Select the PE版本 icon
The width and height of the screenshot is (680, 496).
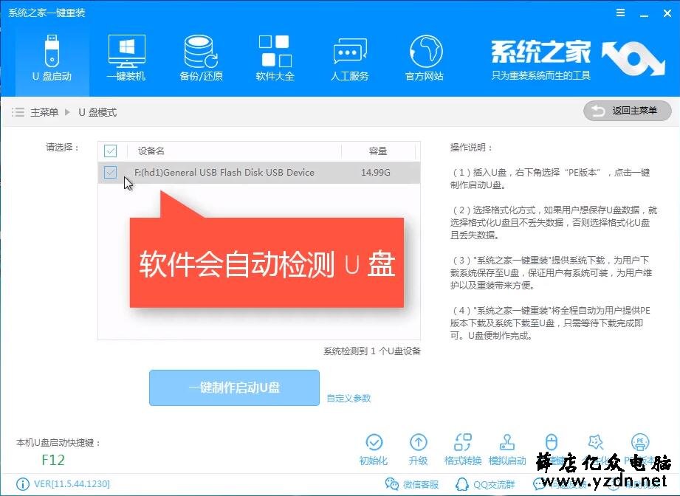coord(640,443)
